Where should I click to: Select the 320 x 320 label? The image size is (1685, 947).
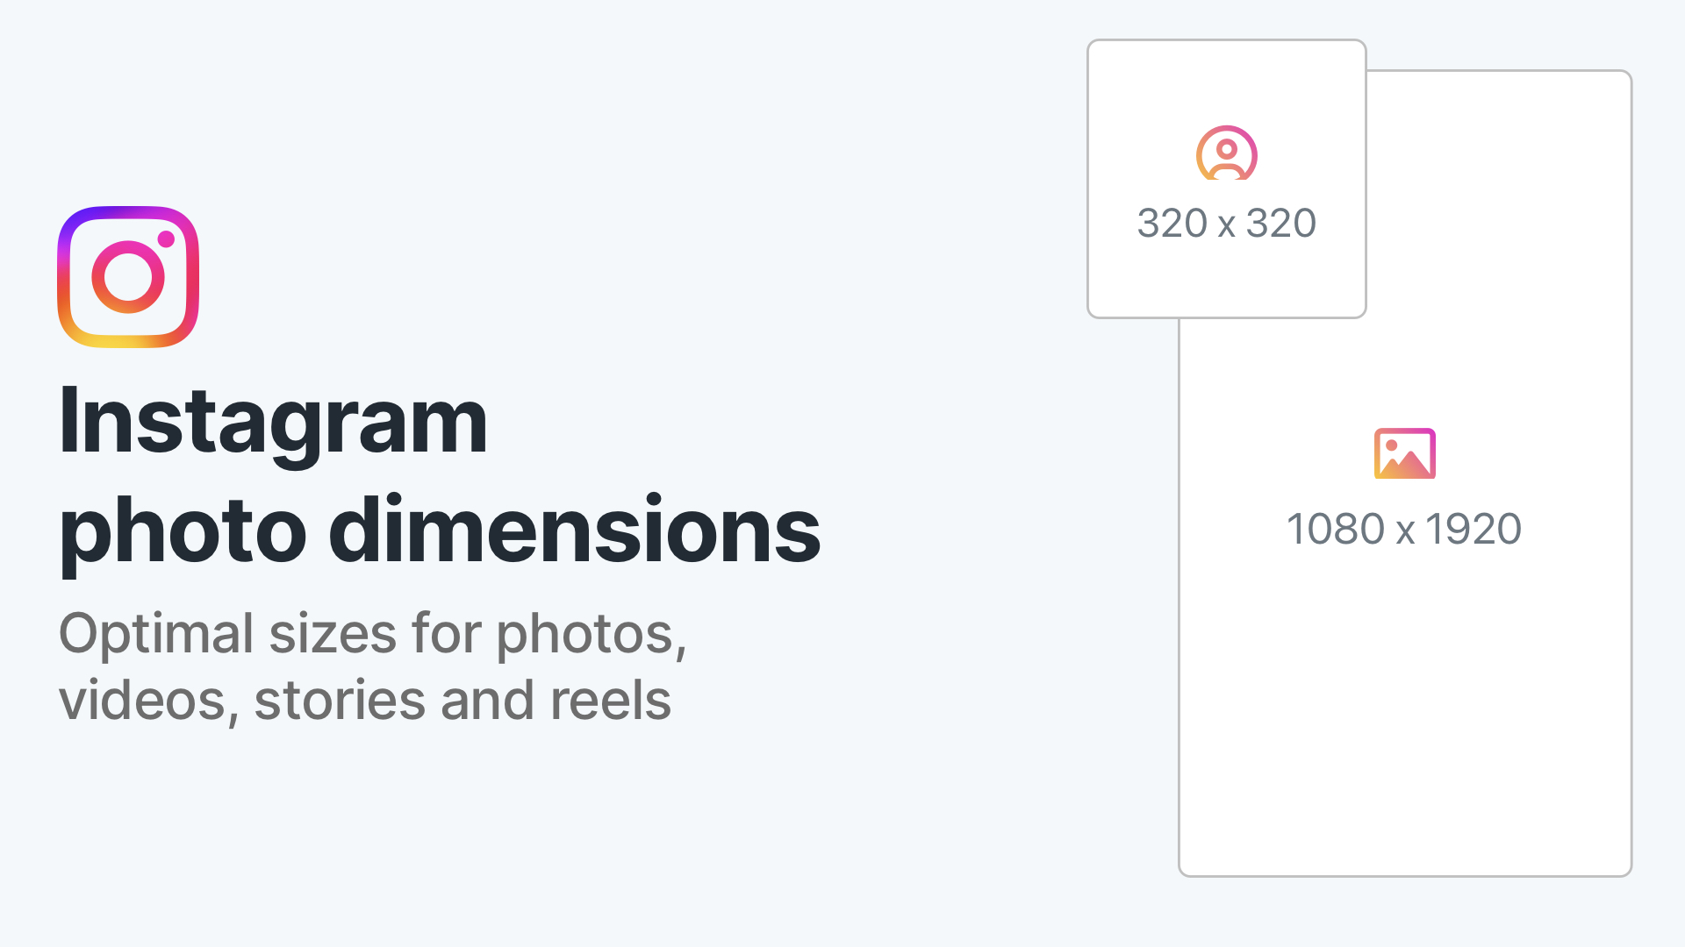coord(1226,223)
